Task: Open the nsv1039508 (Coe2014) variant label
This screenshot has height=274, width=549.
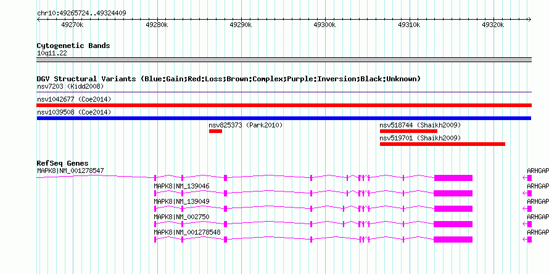Action: coord(74,112)
